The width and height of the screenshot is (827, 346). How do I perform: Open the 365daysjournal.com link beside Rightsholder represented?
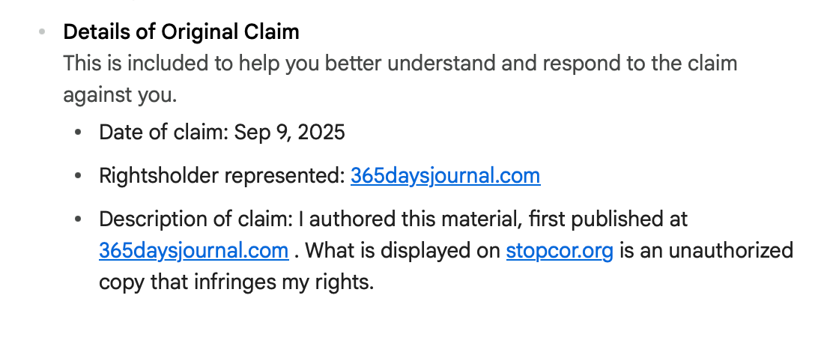[445, 176]
